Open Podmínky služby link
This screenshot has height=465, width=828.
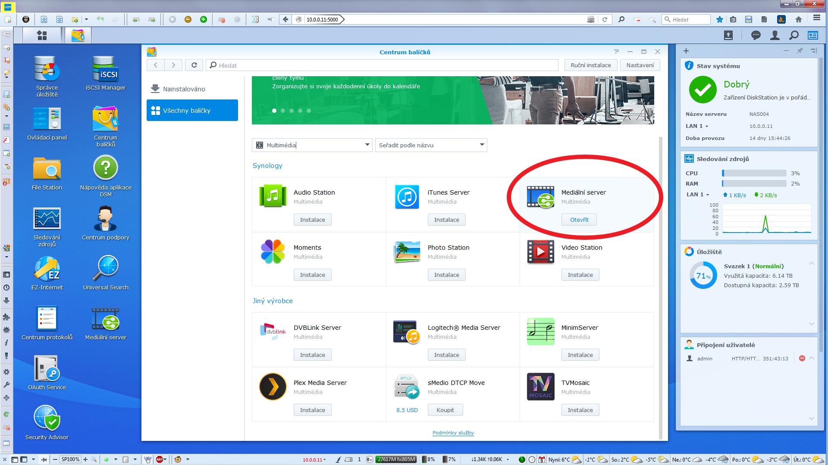pyautogui.click(x=453, y=433)
